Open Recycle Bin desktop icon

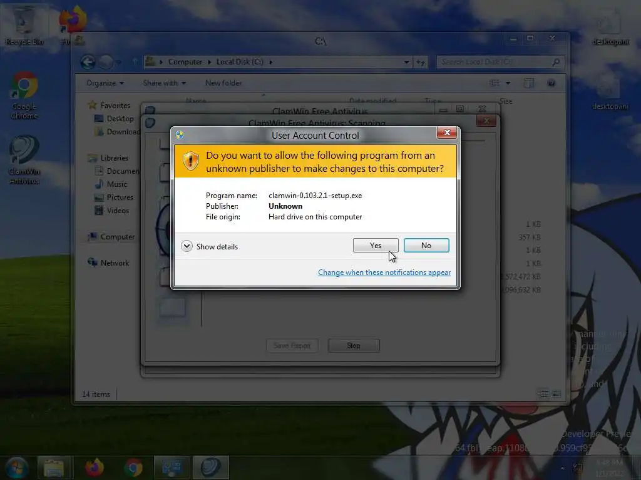click(x=24, y=24)
